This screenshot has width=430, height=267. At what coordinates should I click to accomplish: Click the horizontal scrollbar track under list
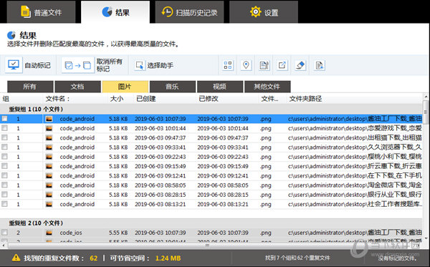tap(211, 245)
